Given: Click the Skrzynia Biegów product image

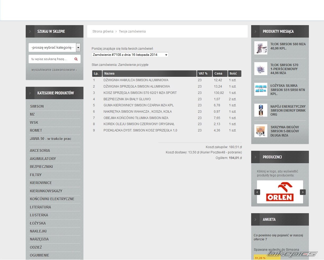Looking at the screenshot, I should (x=261, y=131).
